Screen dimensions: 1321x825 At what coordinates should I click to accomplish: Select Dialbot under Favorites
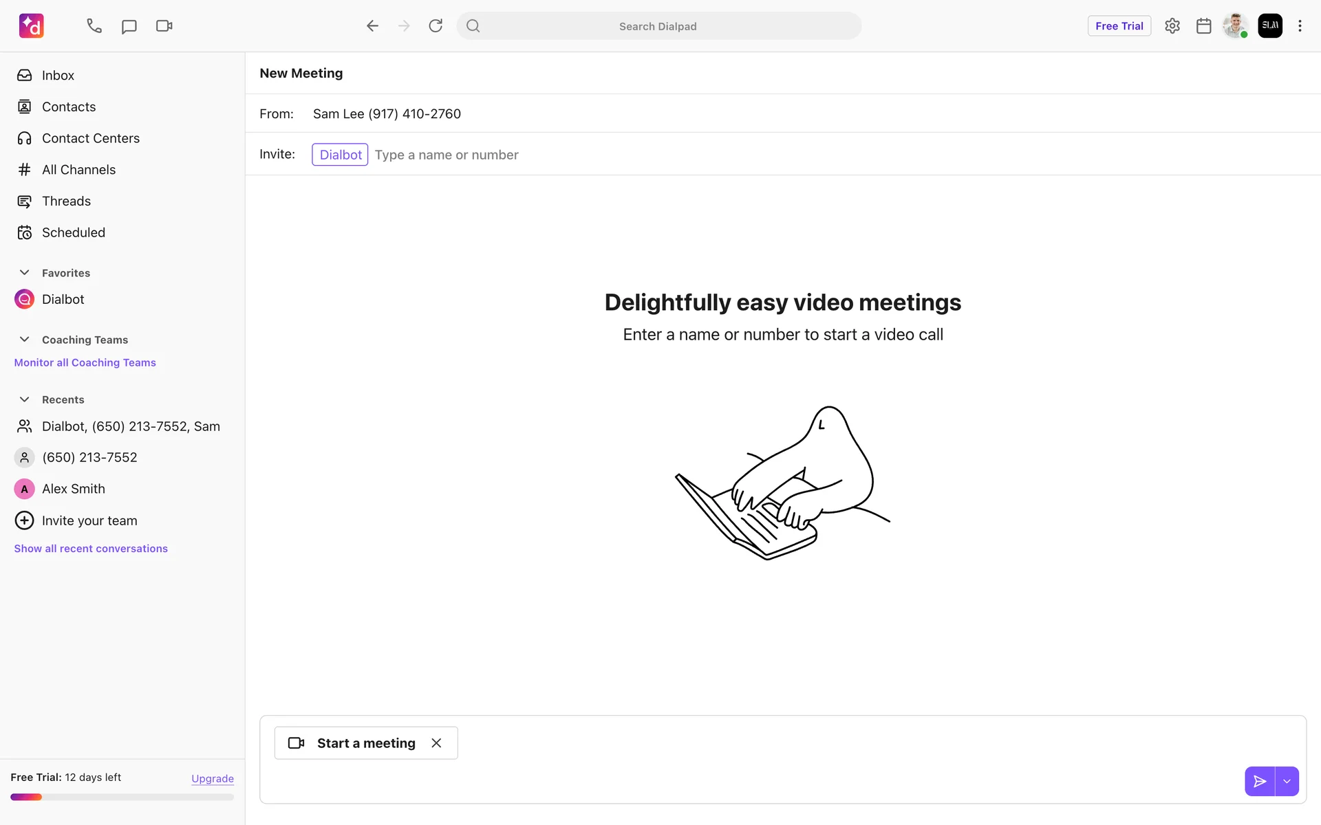click(x=63, y=298)
